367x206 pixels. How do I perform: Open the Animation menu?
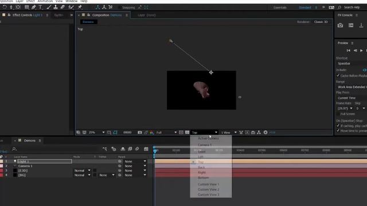click(45, 1)
